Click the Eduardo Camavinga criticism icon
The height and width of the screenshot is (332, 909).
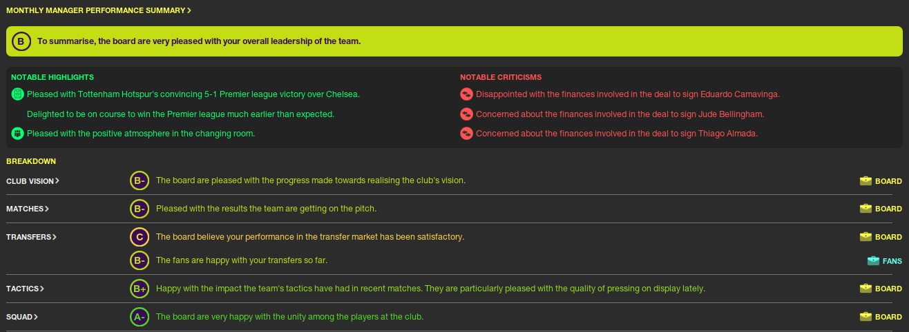coord(466,94)
